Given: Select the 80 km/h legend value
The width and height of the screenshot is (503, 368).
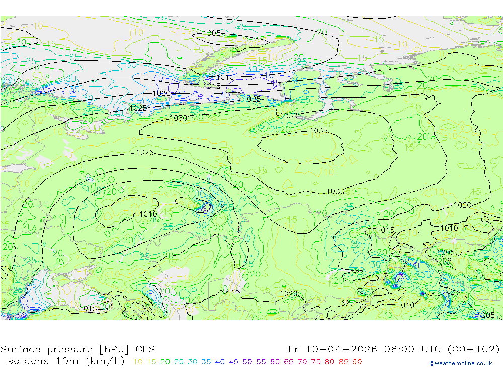Looking at the screenshot, I should [329, 362].
